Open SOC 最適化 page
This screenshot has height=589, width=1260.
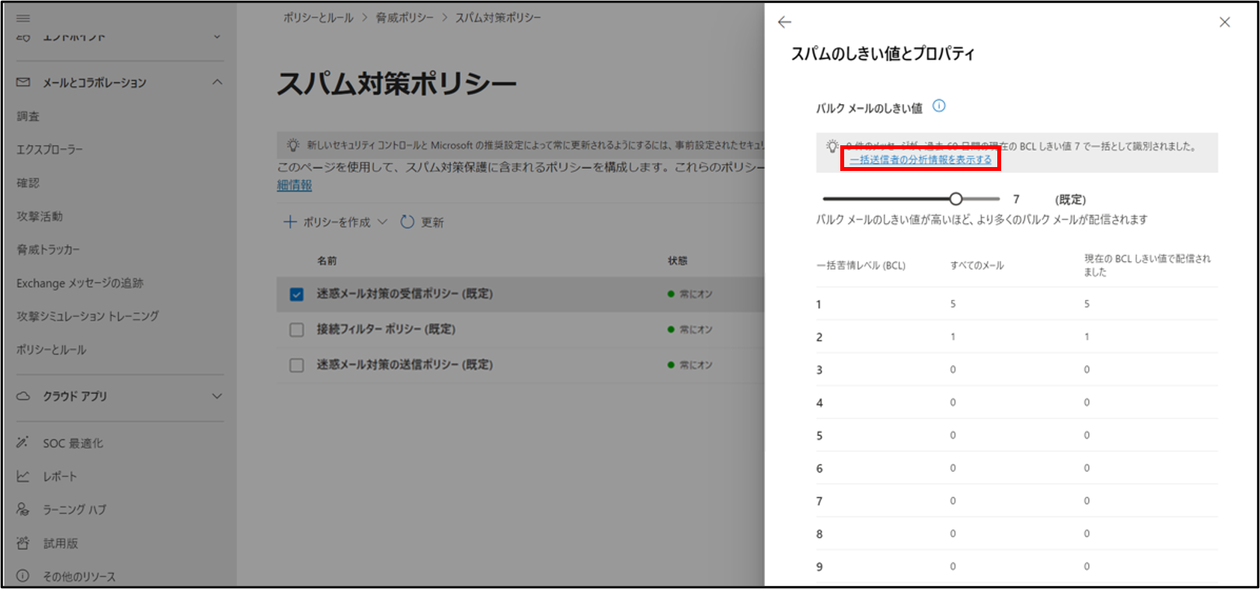pos(73,444)
